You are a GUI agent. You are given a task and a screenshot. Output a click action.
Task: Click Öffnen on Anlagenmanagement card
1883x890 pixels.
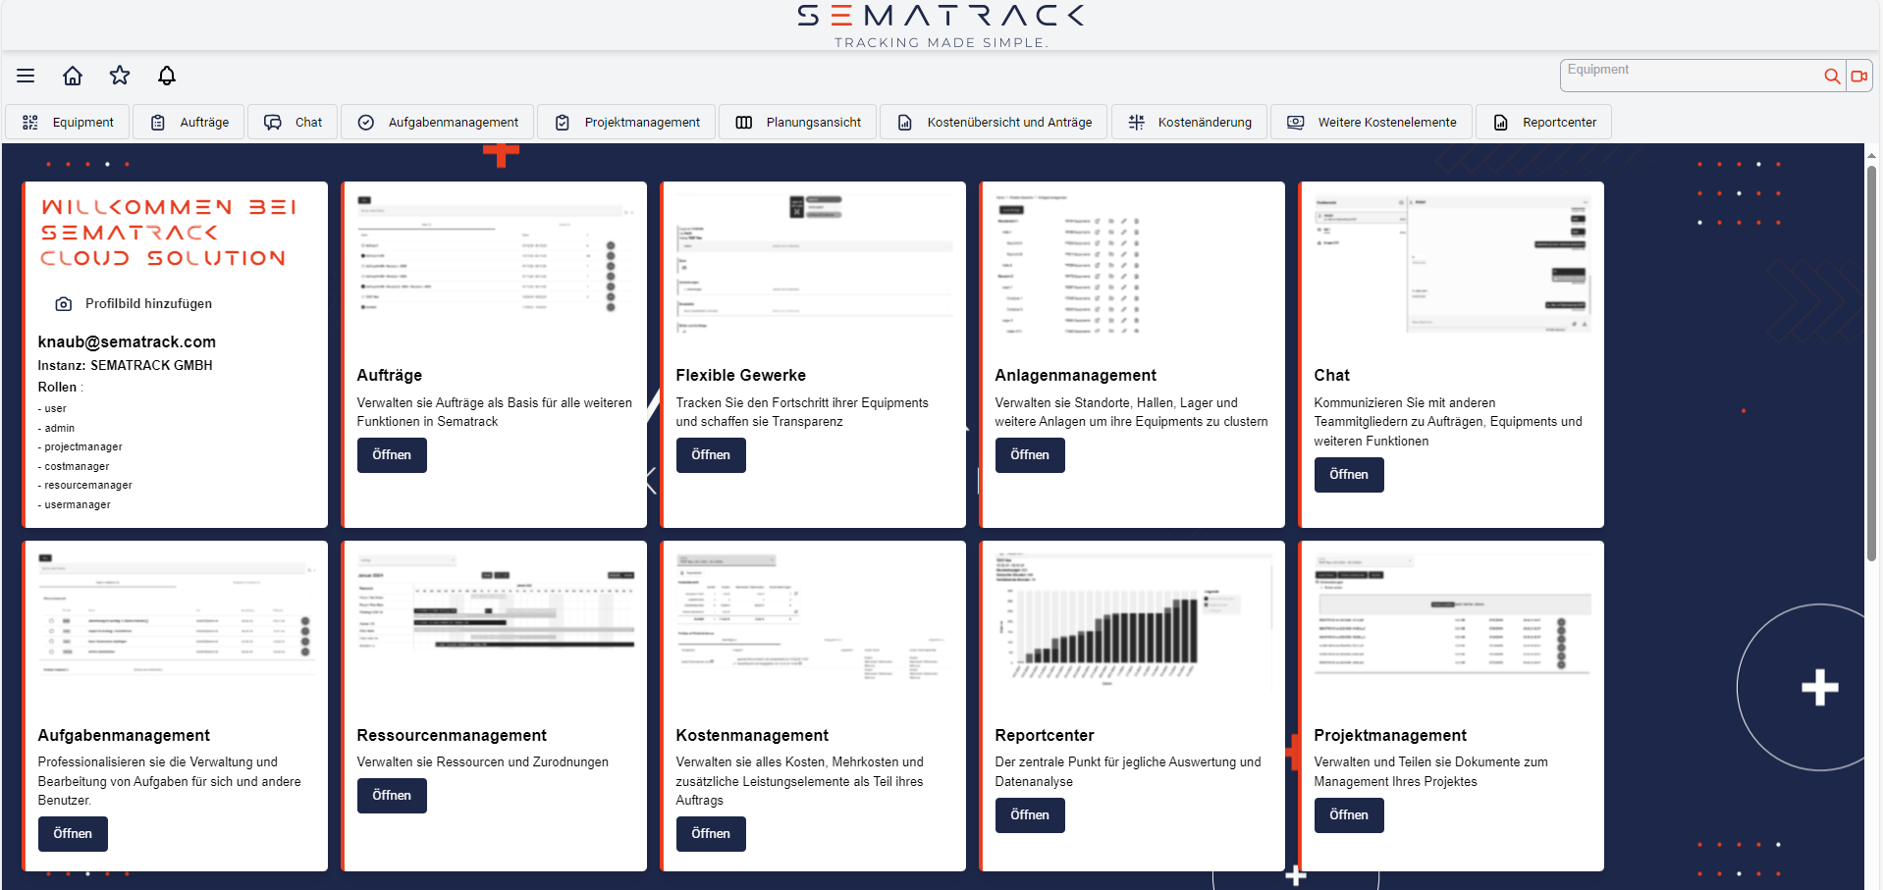pos(1030,455)
